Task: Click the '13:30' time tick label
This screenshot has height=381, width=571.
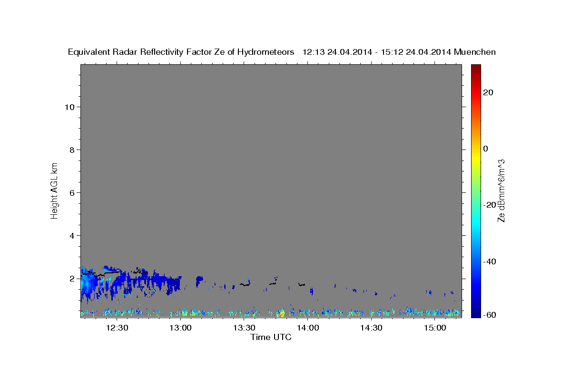Action: (244, 328)
